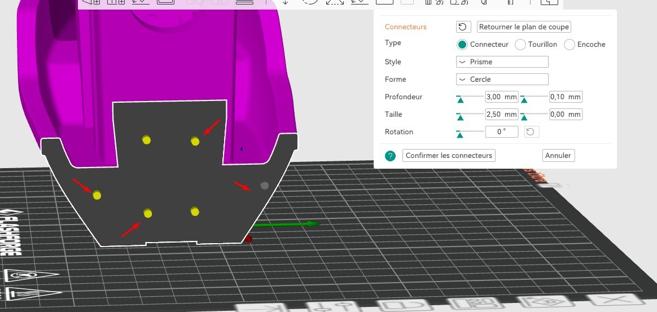The height and width of the screenshot is (312, 657).
Task: Click the Rotation angle input field
Action: pyautogui.click(x=501, y=132)
